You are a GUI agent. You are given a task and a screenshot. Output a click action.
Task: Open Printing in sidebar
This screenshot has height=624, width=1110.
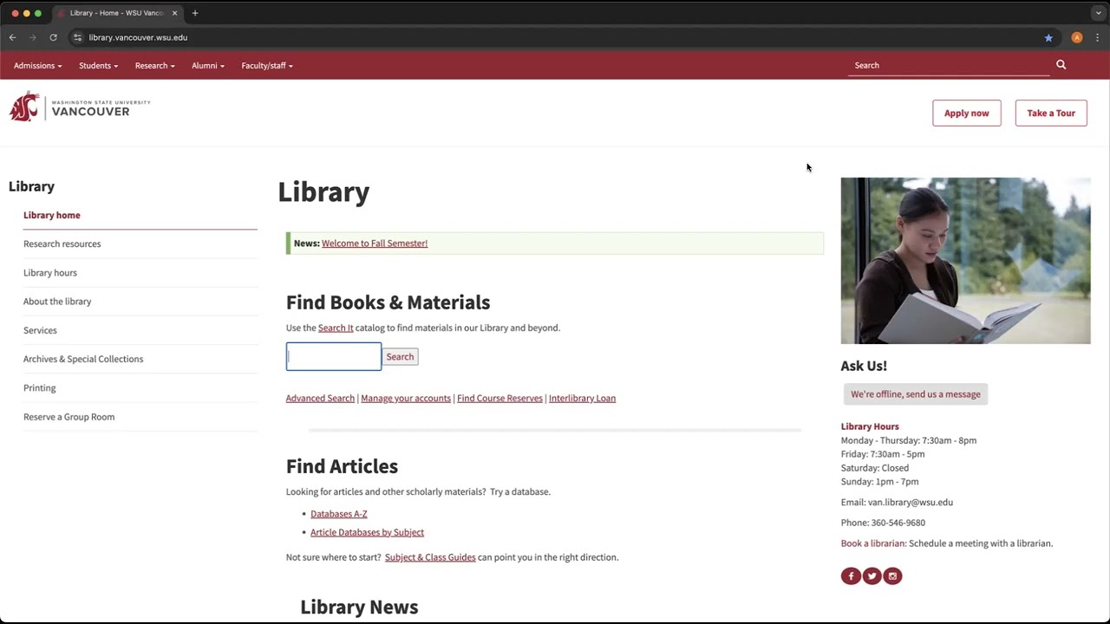click(40, 387)
